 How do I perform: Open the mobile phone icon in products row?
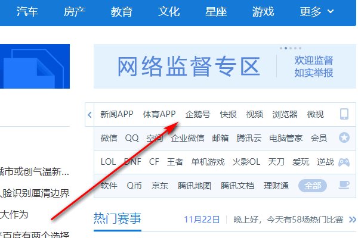(344, 114)
